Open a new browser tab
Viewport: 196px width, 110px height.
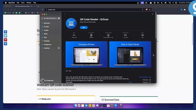click(38, 6)
